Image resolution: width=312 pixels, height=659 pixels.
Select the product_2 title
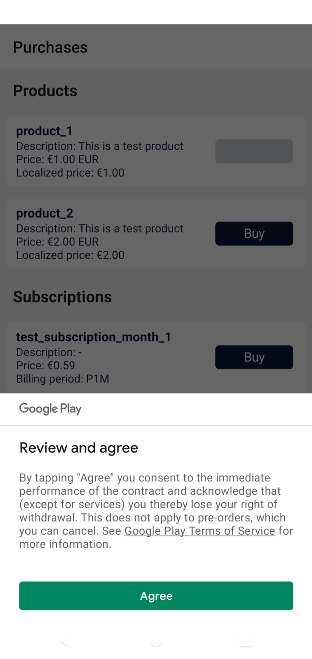click(x=45, y=213)
